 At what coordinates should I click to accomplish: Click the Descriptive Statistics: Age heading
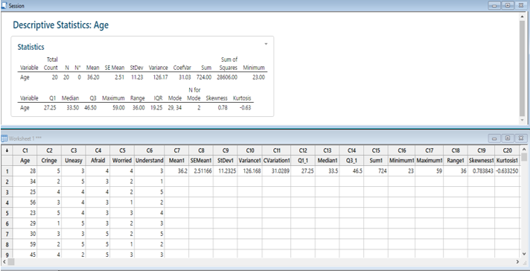61,25
